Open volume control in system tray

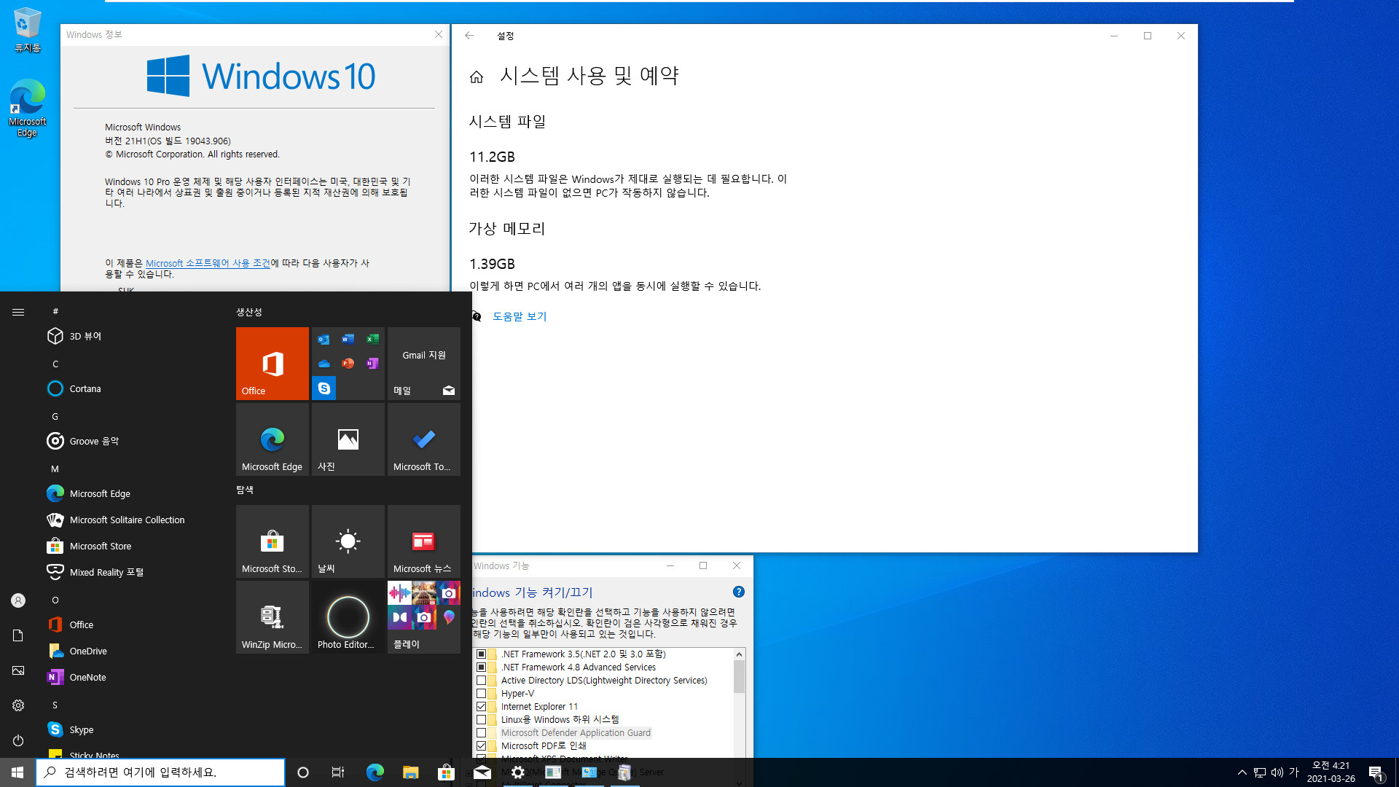1277,772
